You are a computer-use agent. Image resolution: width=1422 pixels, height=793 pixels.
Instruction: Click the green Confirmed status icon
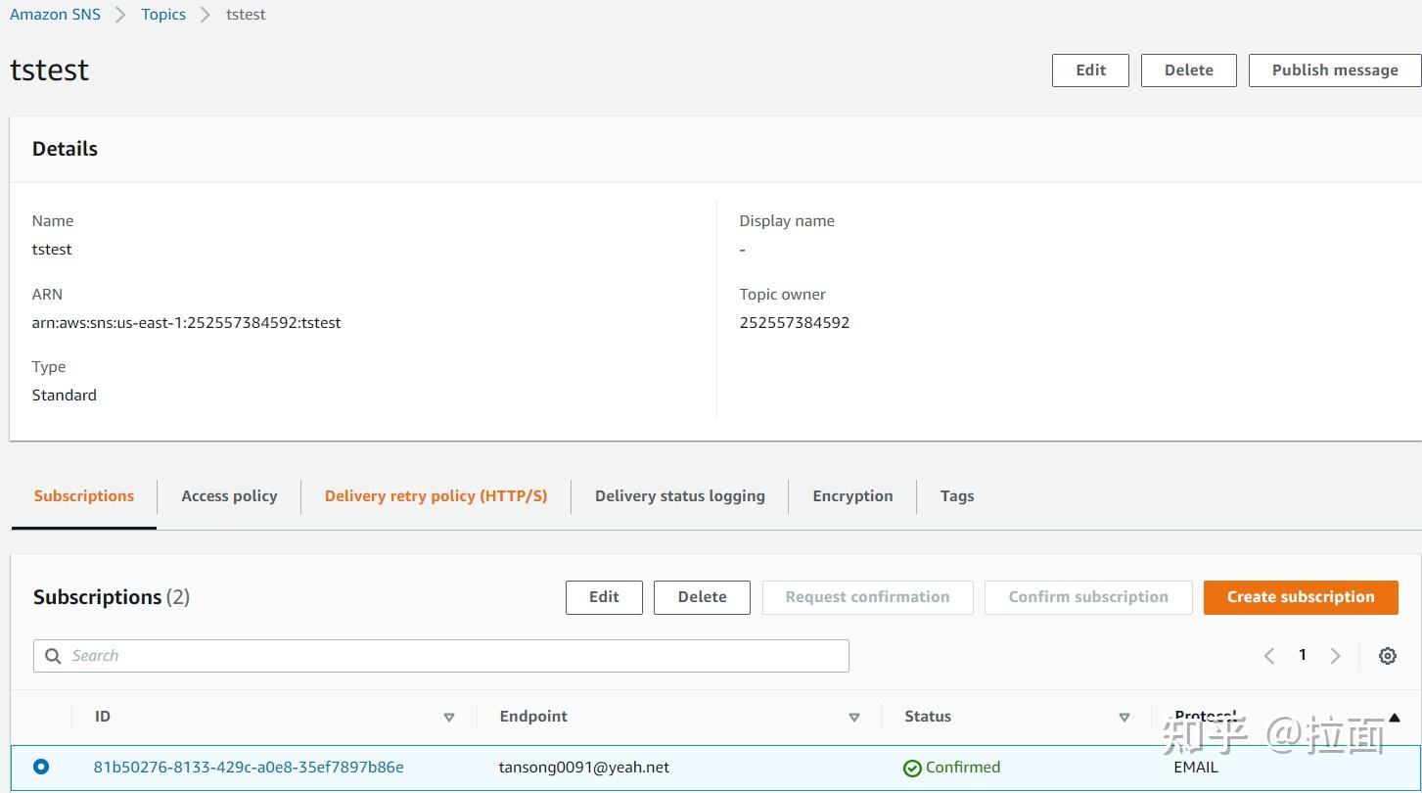click(x=912, y=768)
